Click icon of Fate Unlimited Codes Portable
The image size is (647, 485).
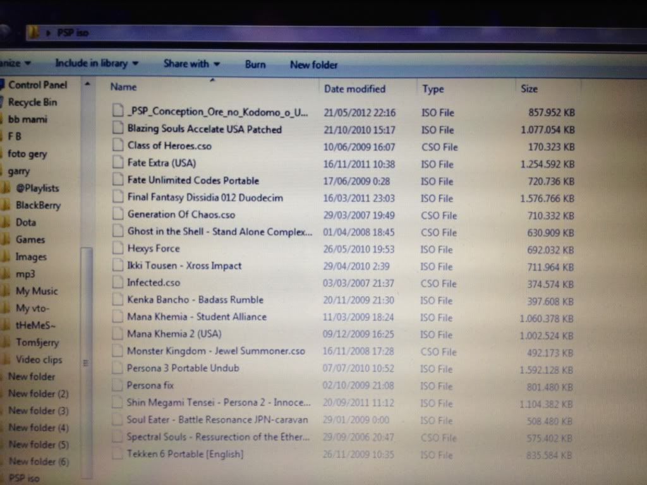coord(118,179)
